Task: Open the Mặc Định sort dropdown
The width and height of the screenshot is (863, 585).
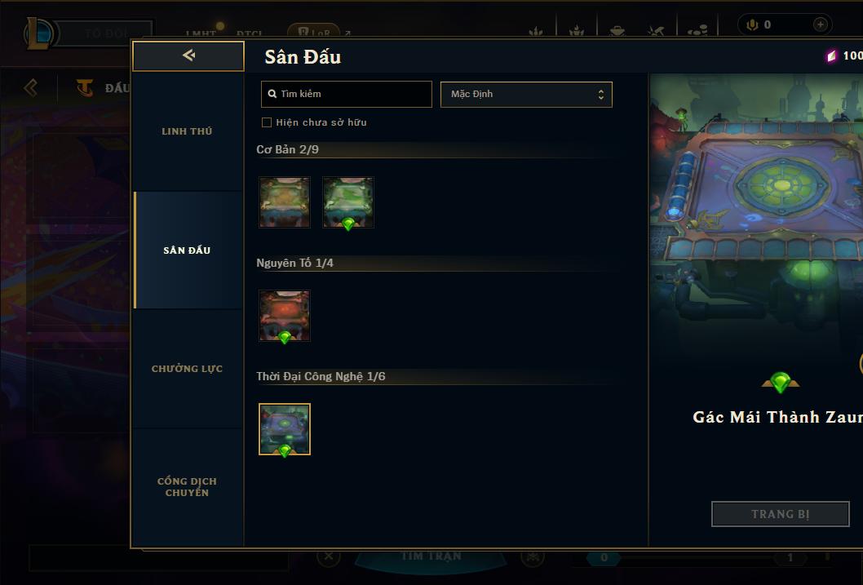Action: pyautogui.click(x=526, y=94)
